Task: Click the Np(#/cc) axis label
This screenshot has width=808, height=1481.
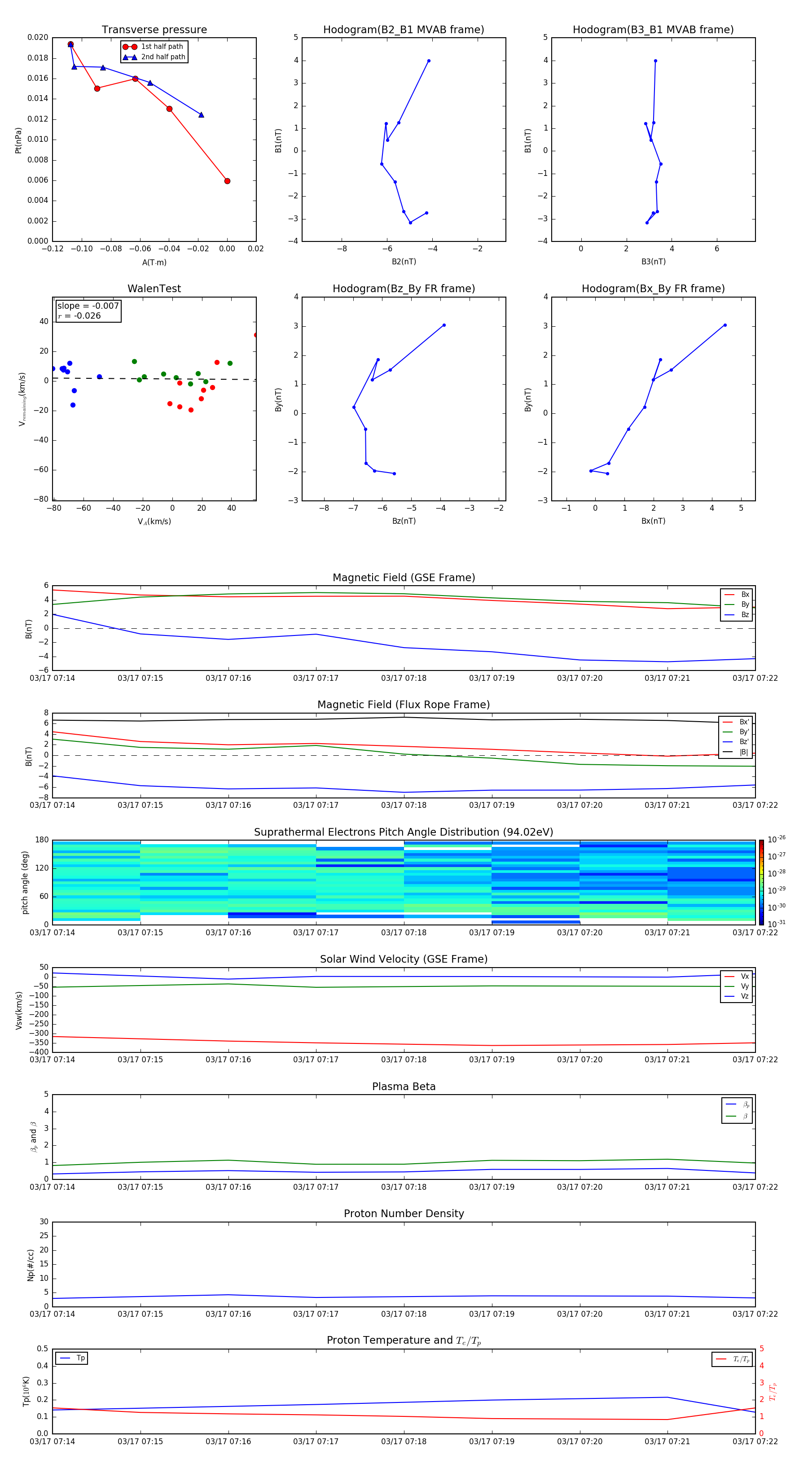Action: 31,1265
